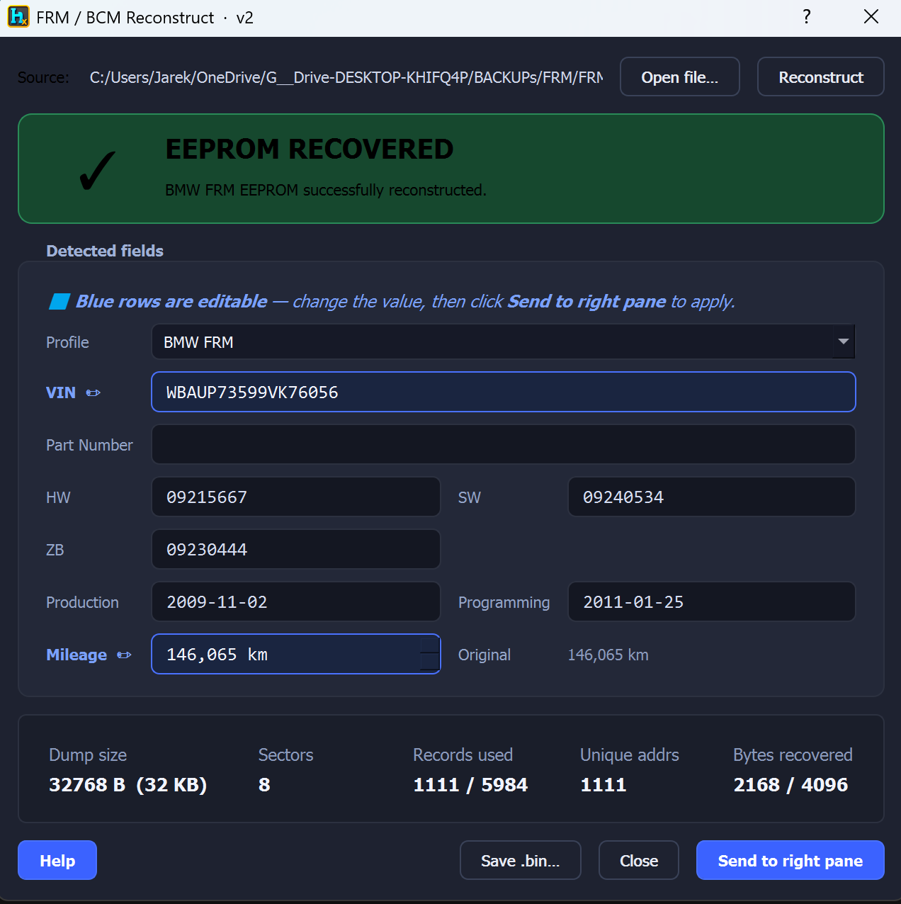Click the pencil icon beside Mileage label
The height and width of the screenshot is (904, 901).
click(x=125, y=655)
